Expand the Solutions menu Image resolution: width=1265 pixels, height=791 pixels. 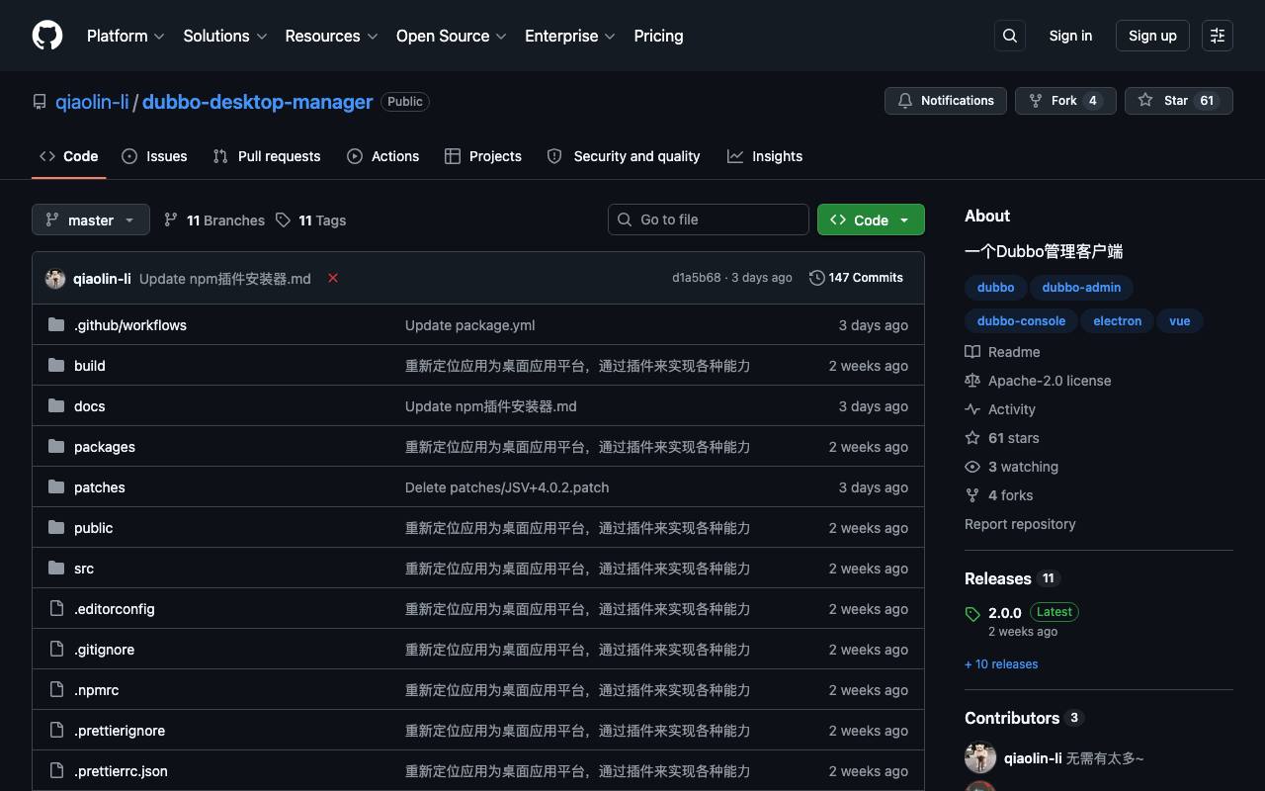pyautogui.click(x=225, y=36)
